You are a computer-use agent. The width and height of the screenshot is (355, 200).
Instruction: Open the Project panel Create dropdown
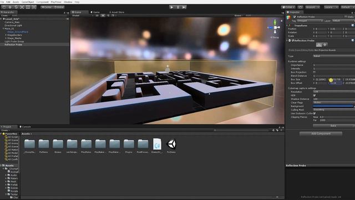(x=5, y=131)
